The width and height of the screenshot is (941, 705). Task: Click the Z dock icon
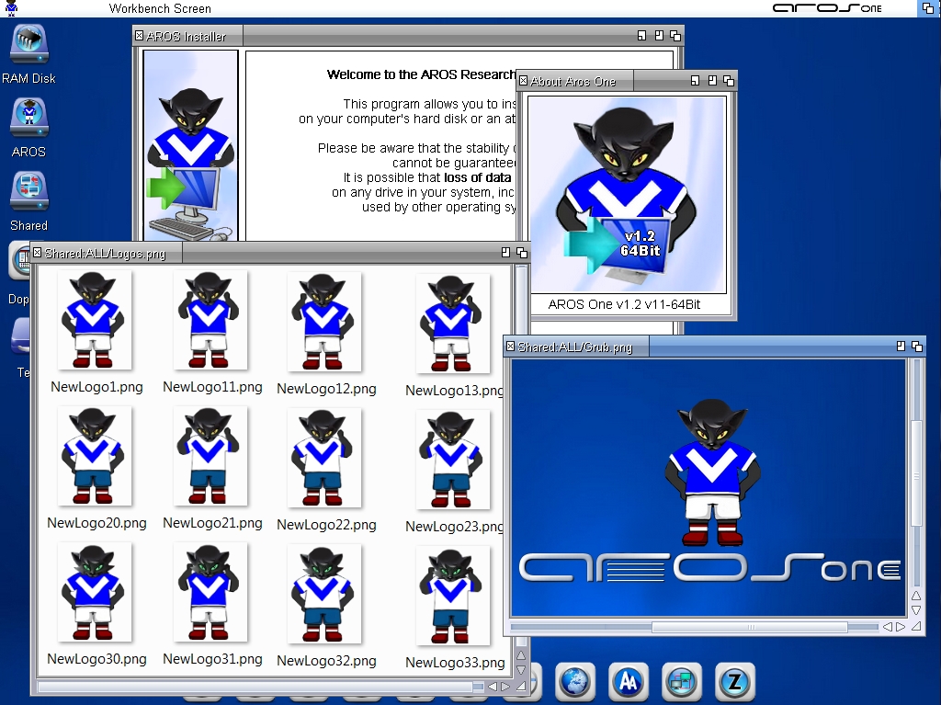(735, 682)
